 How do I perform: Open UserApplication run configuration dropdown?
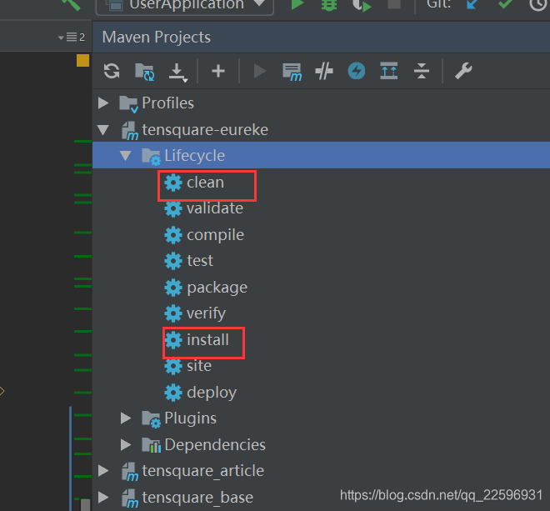pos(185,5)
